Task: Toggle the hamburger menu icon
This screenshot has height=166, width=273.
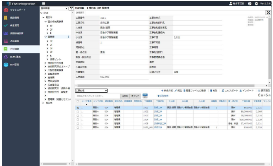Action: click(x=44, y=4)
